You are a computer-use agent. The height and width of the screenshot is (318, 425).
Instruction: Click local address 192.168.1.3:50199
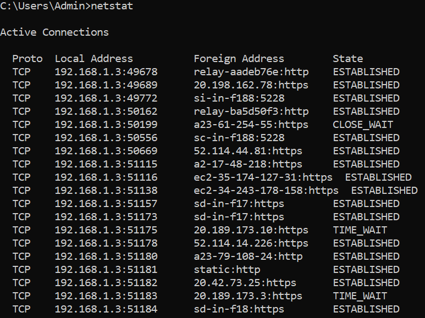106,125
